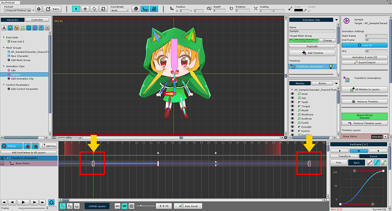Toggle the Editing mode button
The height and width of the screenshot is (211, 392).
tap(11, 146)
